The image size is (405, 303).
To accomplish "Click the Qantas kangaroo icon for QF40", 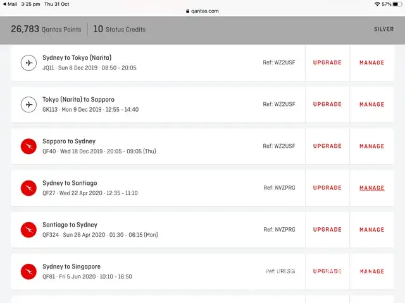I will [28, 146].
